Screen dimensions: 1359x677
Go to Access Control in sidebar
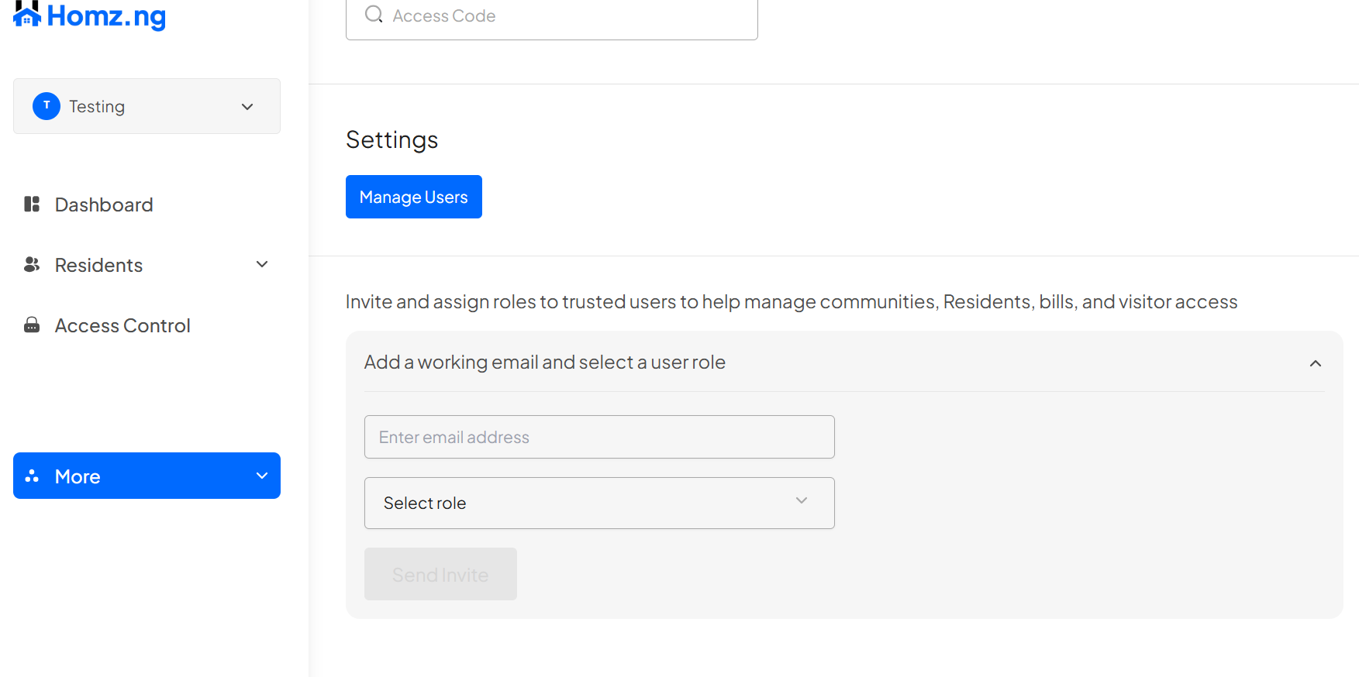click(x=122, y=325)
